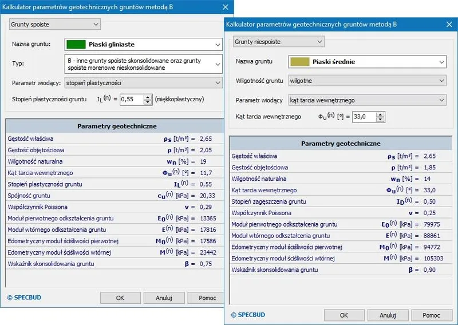Open the 'Grunty spoiste' soil category dropdown

click(55, 24)
